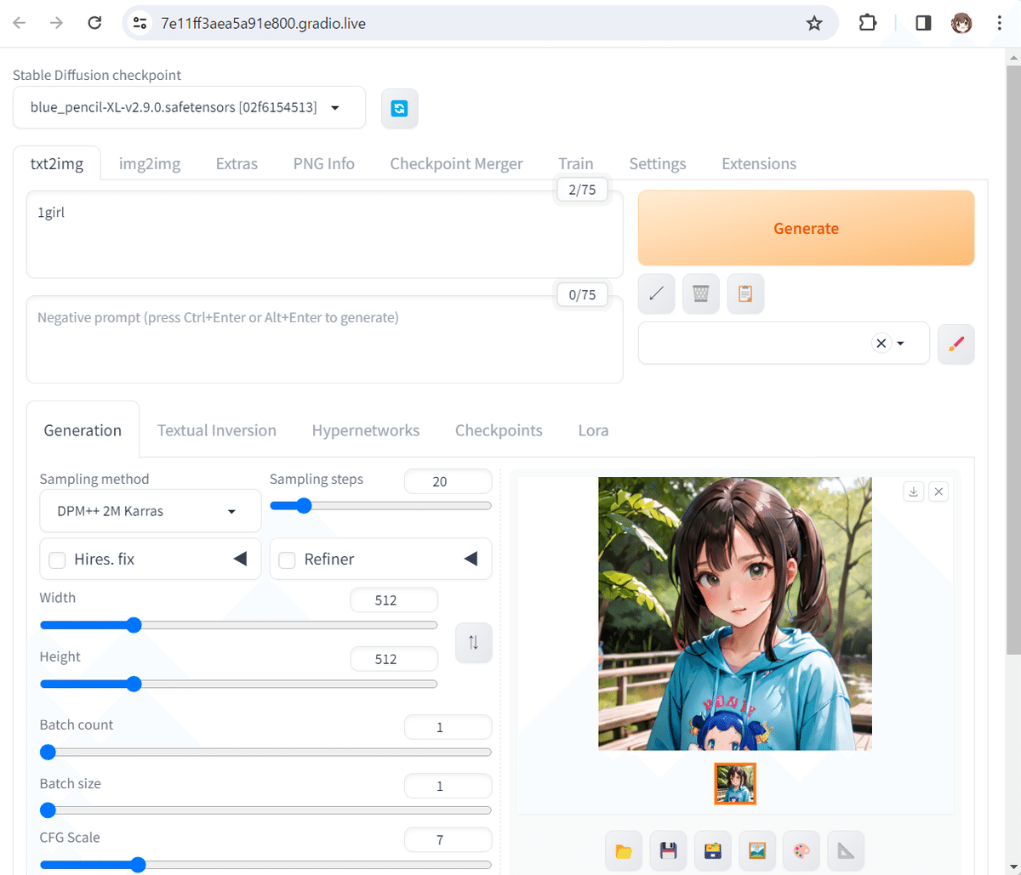Open the Stable Diffusion checkpoint dropdown
The height and width of the screenshot is (875, 1021).
[189, 107]
